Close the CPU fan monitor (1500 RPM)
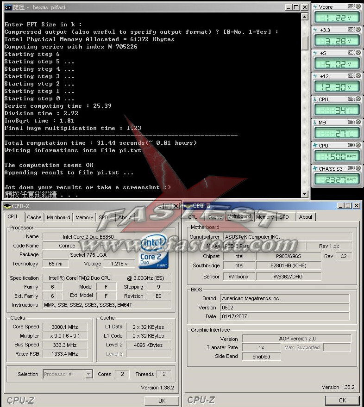Image resolution: width=364 pixels, height=407 pixels. click(x=358, y=145)
